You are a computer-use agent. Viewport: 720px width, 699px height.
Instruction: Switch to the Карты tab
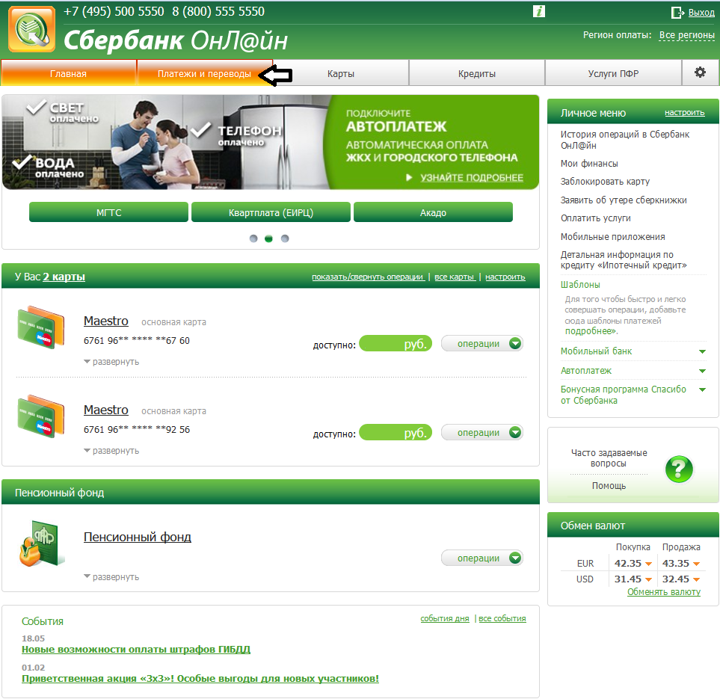pyautogui.click(x=341, y=73)
